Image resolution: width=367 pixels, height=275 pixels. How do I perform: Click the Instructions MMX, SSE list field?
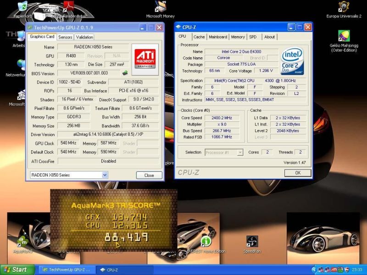point(256,99)
